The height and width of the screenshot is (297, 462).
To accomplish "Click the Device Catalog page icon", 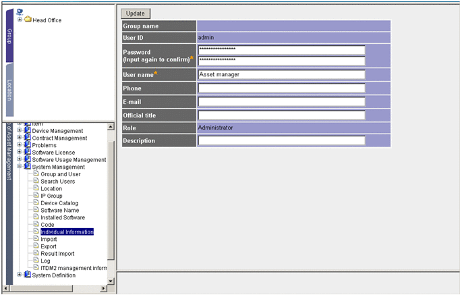I will pyautogui.click(x=36, y=203).
